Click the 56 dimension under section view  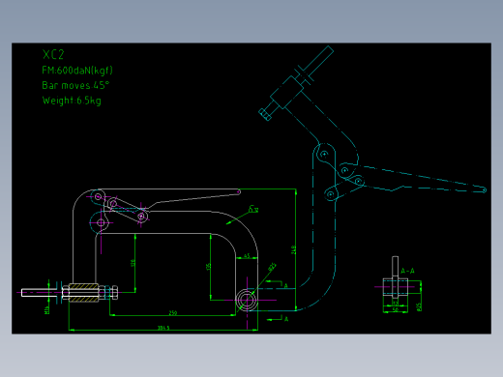(x=396, y=309)
